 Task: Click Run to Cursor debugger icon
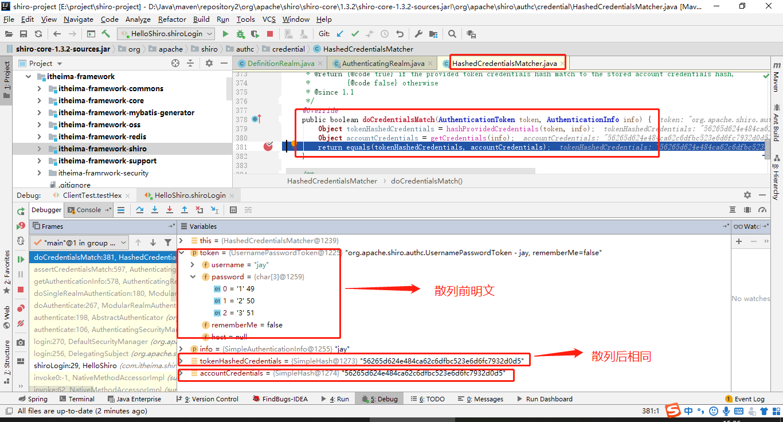tap(214, 210)
